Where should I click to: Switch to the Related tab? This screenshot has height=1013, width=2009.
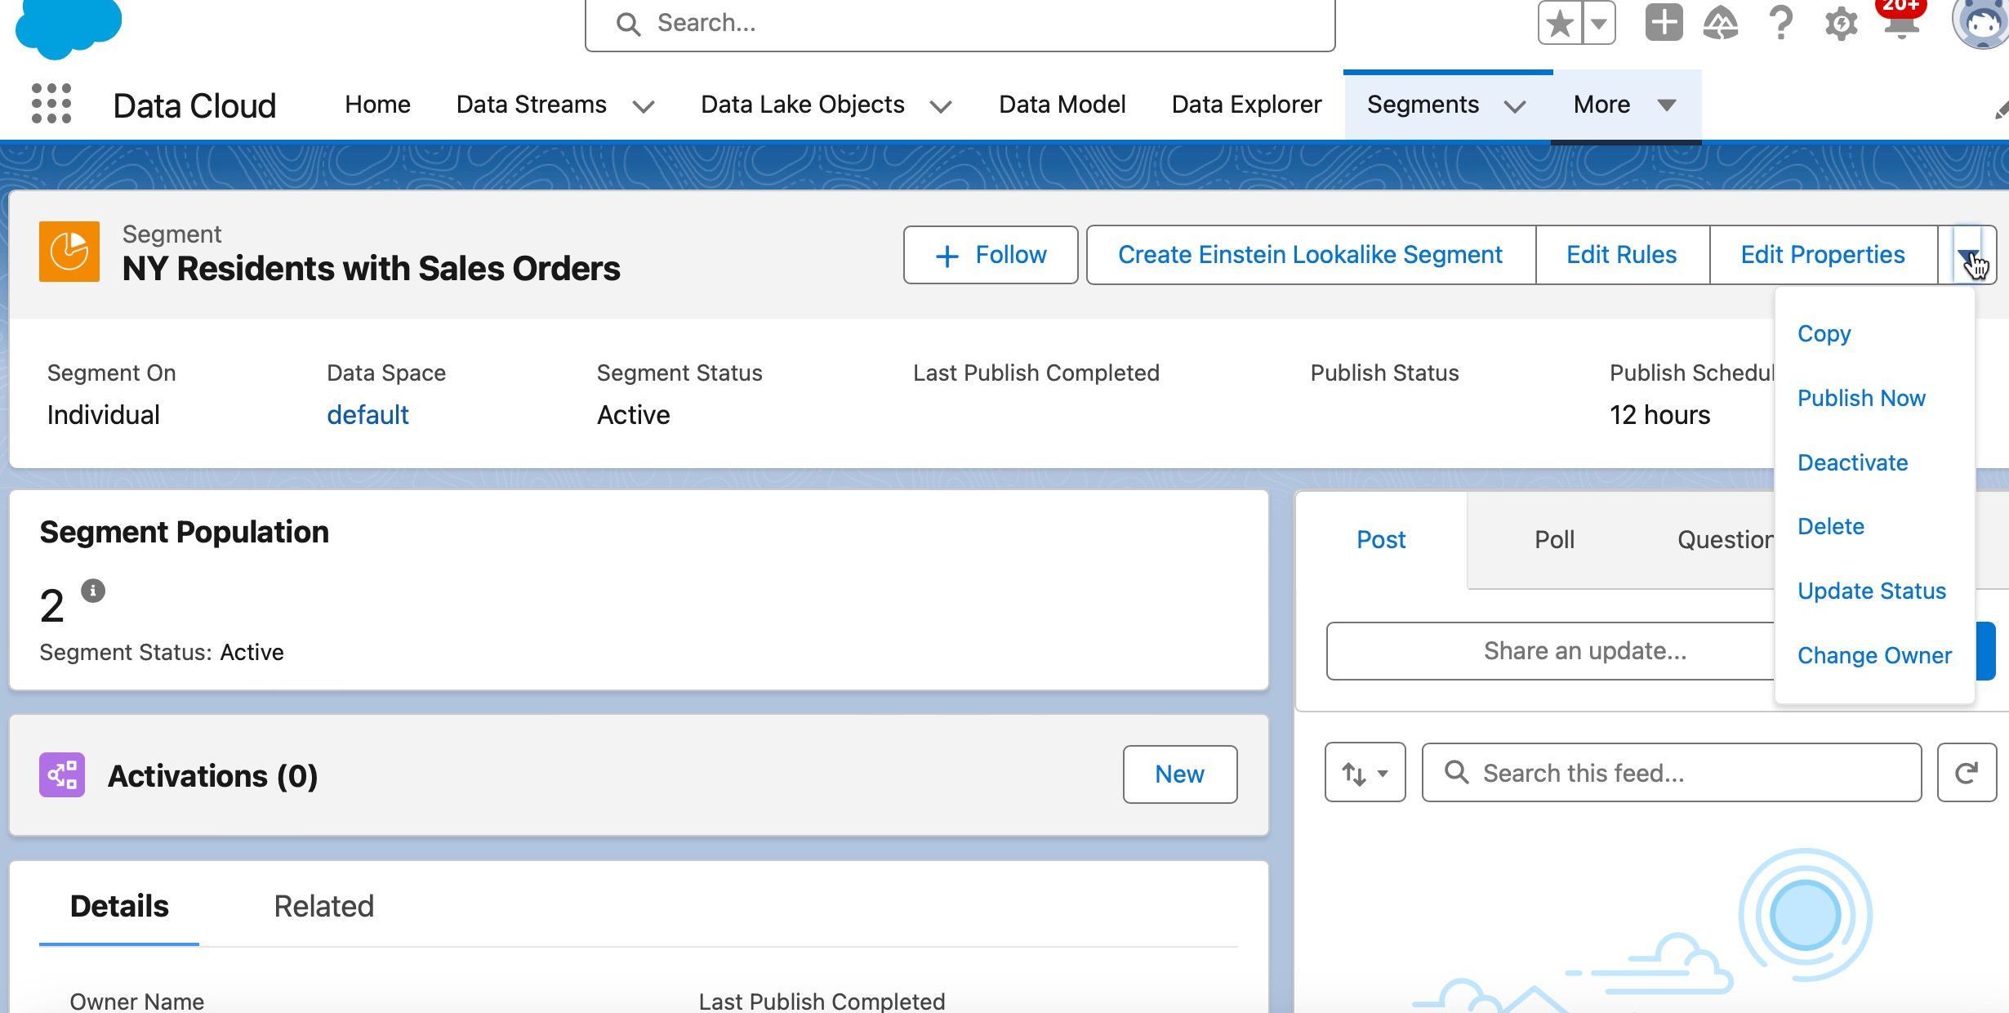pyautogui.click(x=323, y=906)
